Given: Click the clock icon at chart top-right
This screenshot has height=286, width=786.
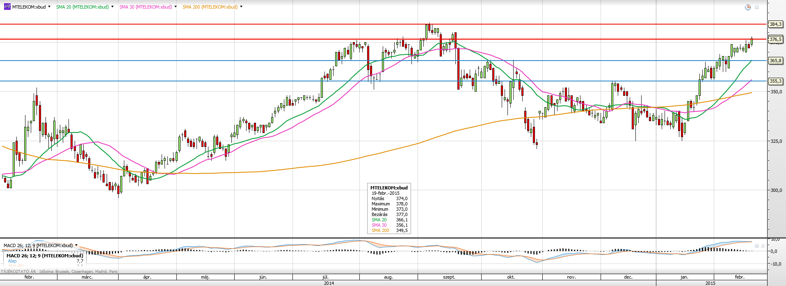Looking at the screenshot, I should point(748,7).
